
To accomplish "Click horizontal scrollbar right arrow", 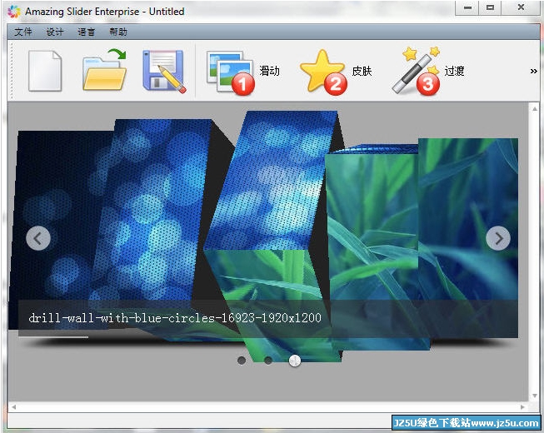I will click(x=522, y=407).
